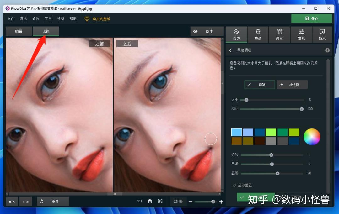Select the 彩妆 makeup panel icon
The width and height of the screenshot is (339, 214).
point(279,34)
